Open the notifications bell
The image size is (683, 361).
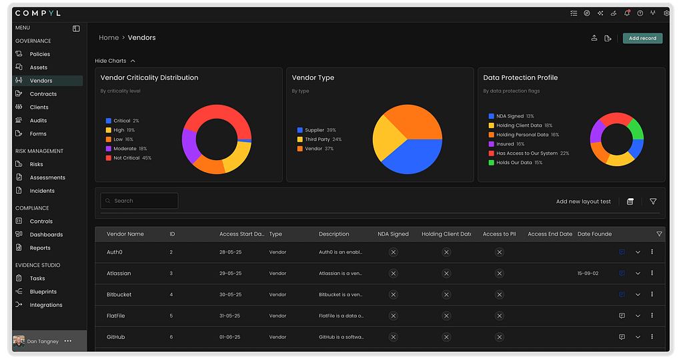click(x=626, y=13)
